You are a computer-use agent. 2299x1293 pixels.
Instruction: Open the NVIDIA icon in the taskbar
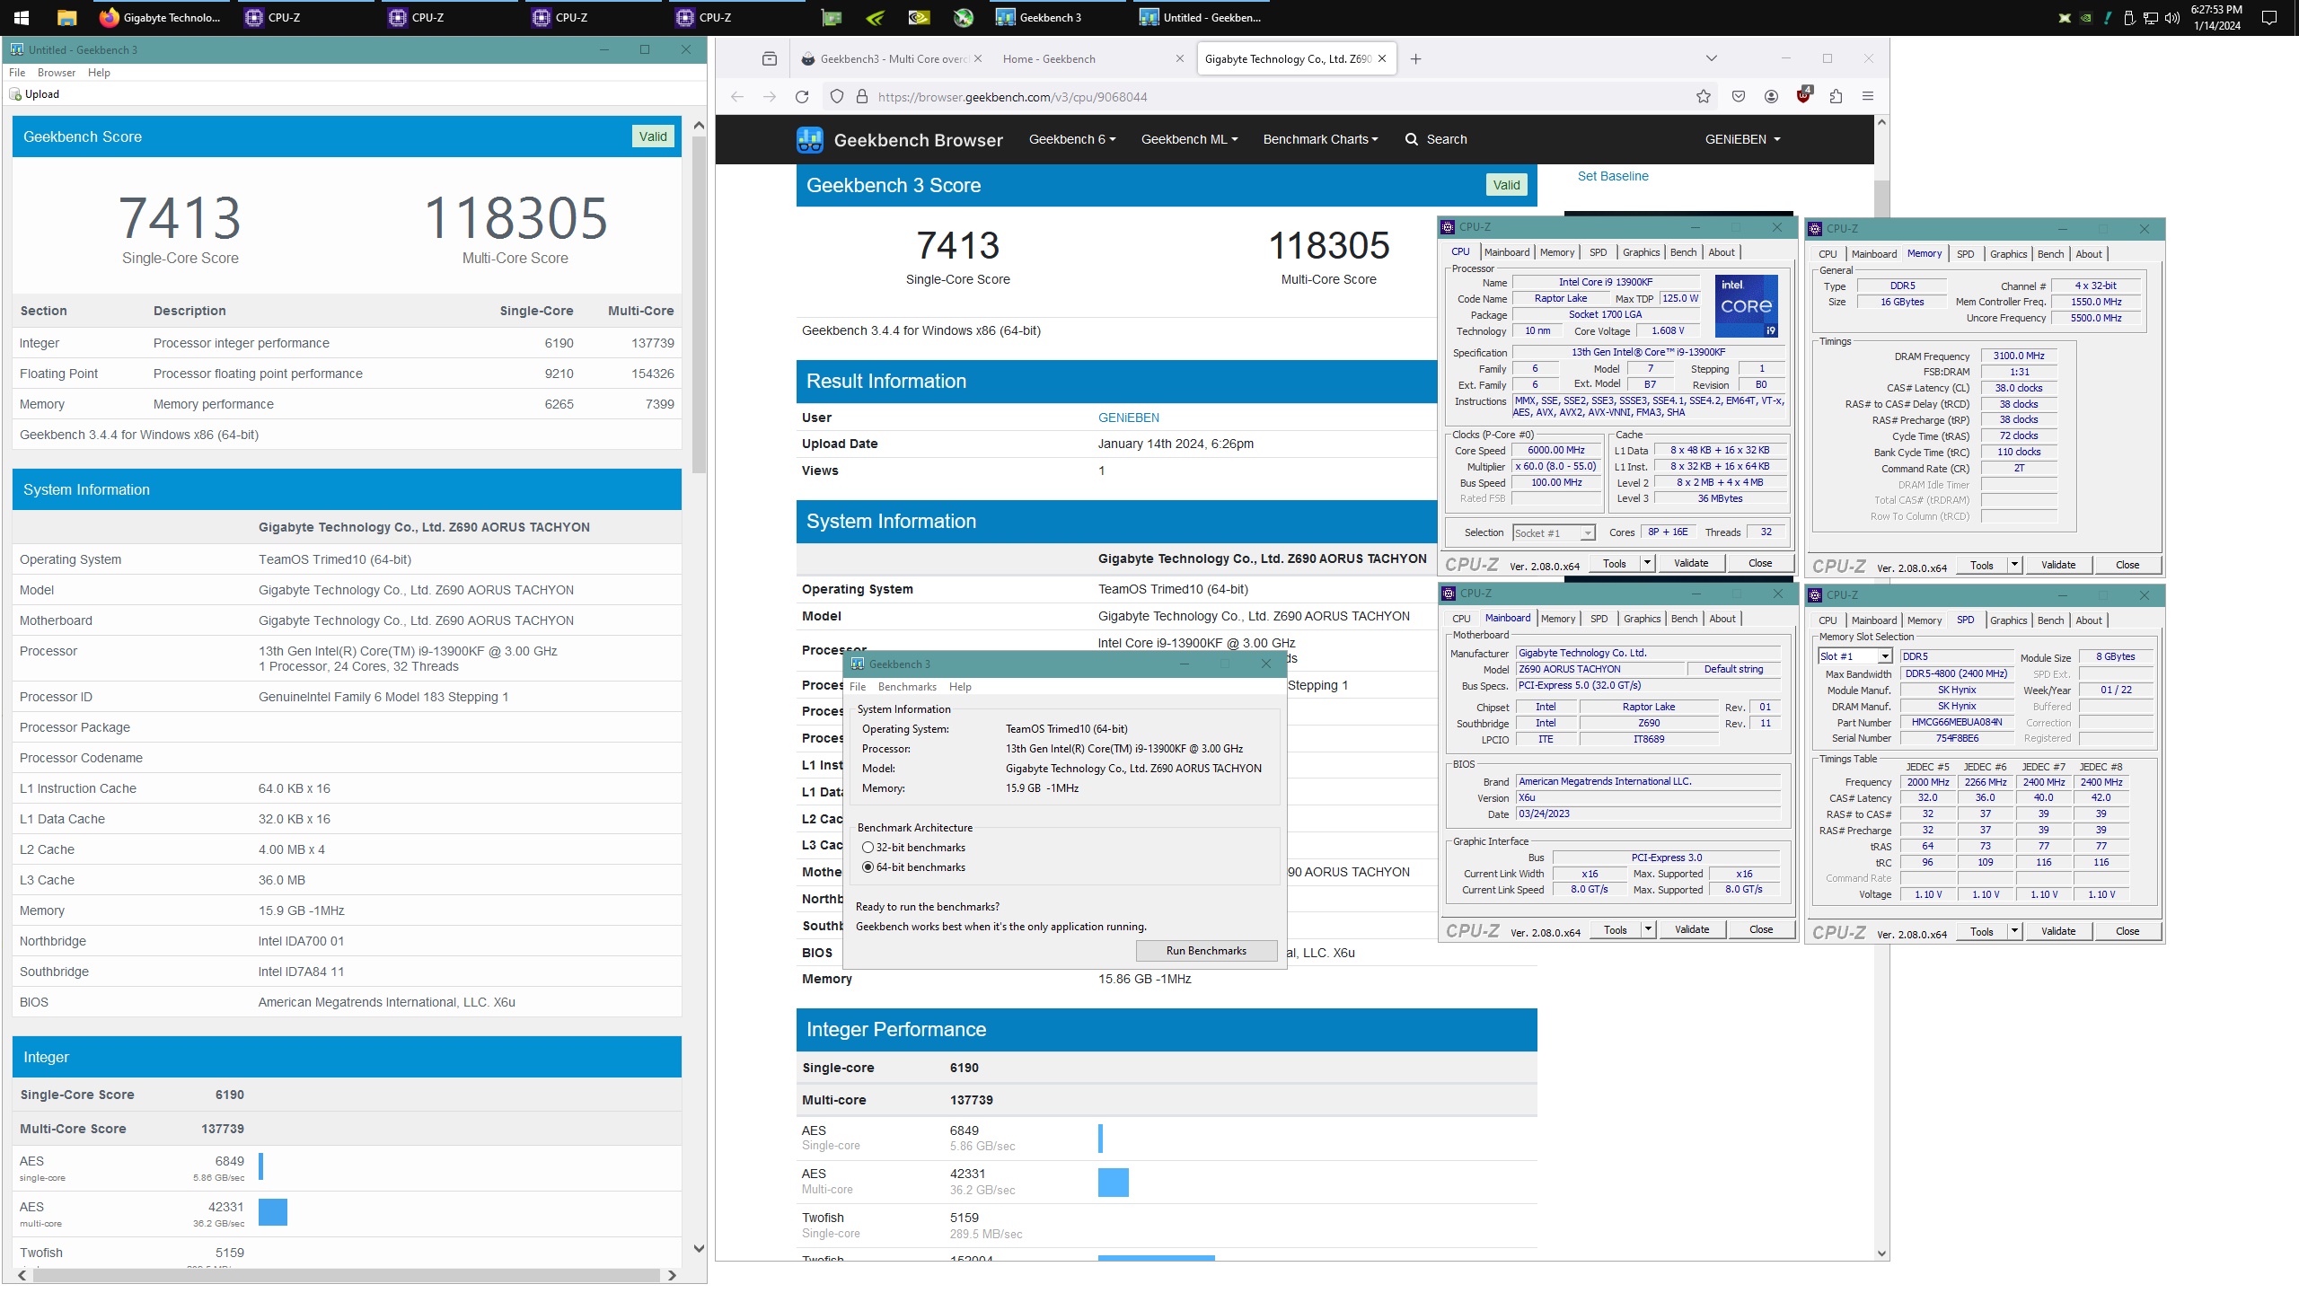click(x=919, y=17)
